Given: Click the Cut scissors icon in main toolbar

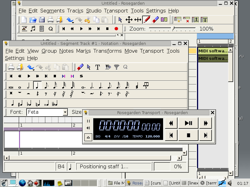Looking at the screenshot, I should 87,20.
